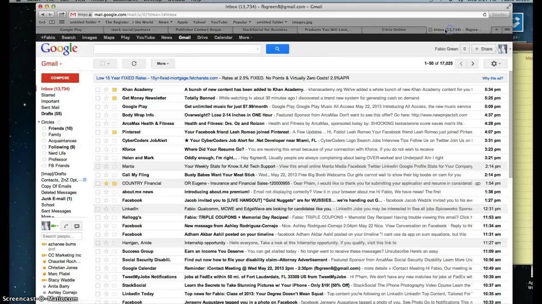Screen dimensions: 542x304
Task: Refresh the inbox with the reload icon
Action: 134,63
